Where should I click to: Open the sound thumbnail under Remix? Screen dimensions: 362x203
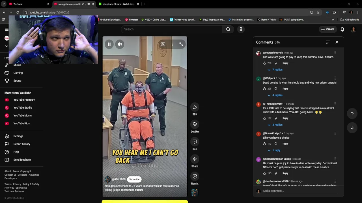(x=195, y=193)
